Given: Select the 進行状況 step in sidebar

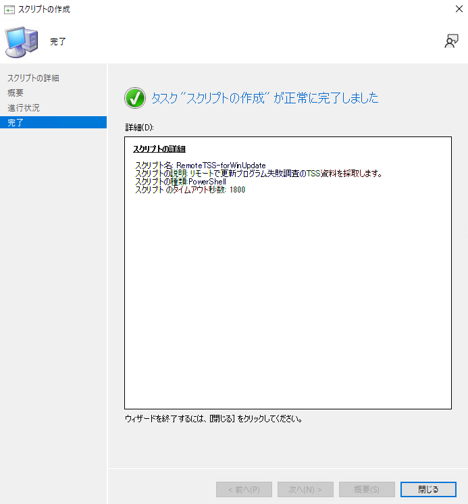Looking at the screenshot, I should point(24,107).
